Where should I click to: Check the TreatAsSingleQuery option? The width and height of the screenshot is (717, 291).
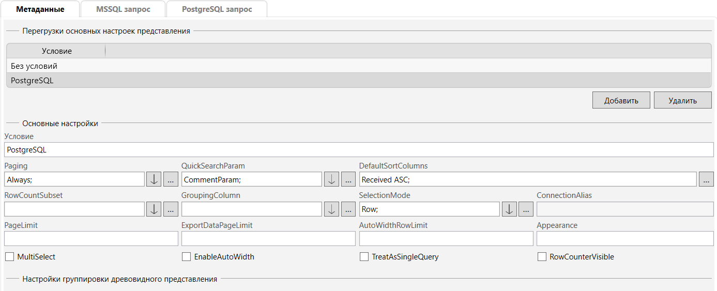[x=364, y=257]
